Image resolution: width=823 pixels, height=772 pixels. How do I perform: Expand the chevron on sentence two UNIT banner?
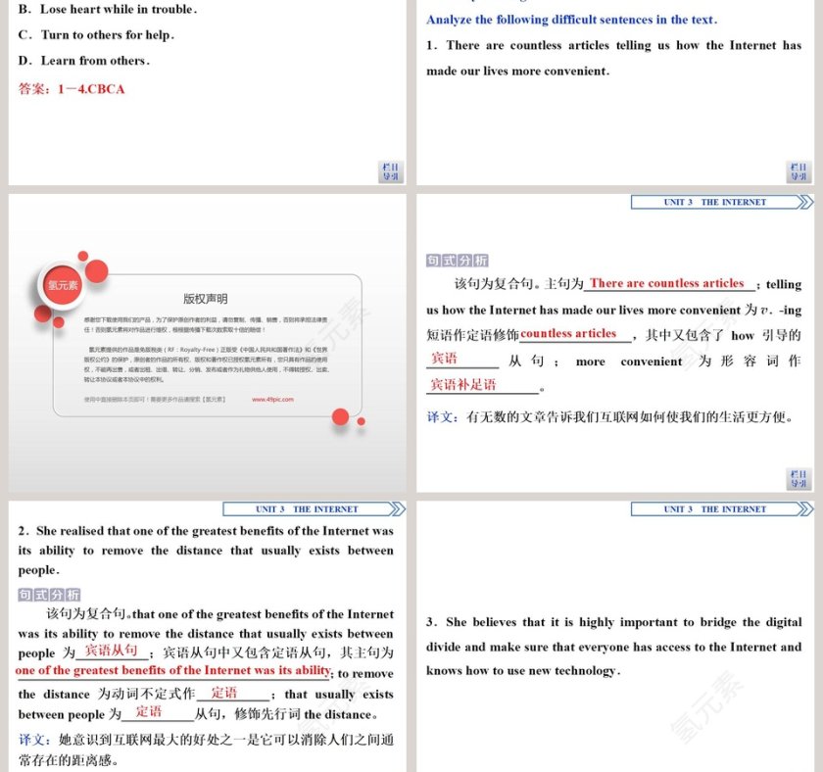(397, 508)
